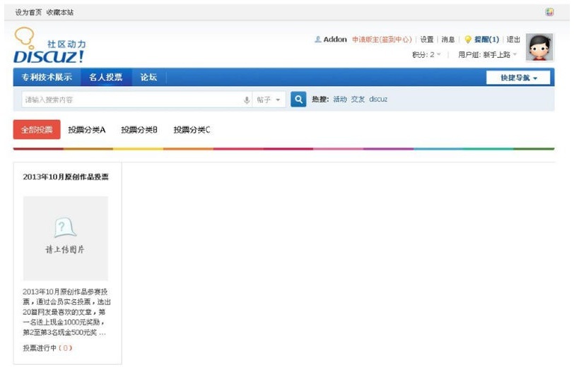Open the 消息 link
This screenshot has height=367, width=574.
click(448, 40)
